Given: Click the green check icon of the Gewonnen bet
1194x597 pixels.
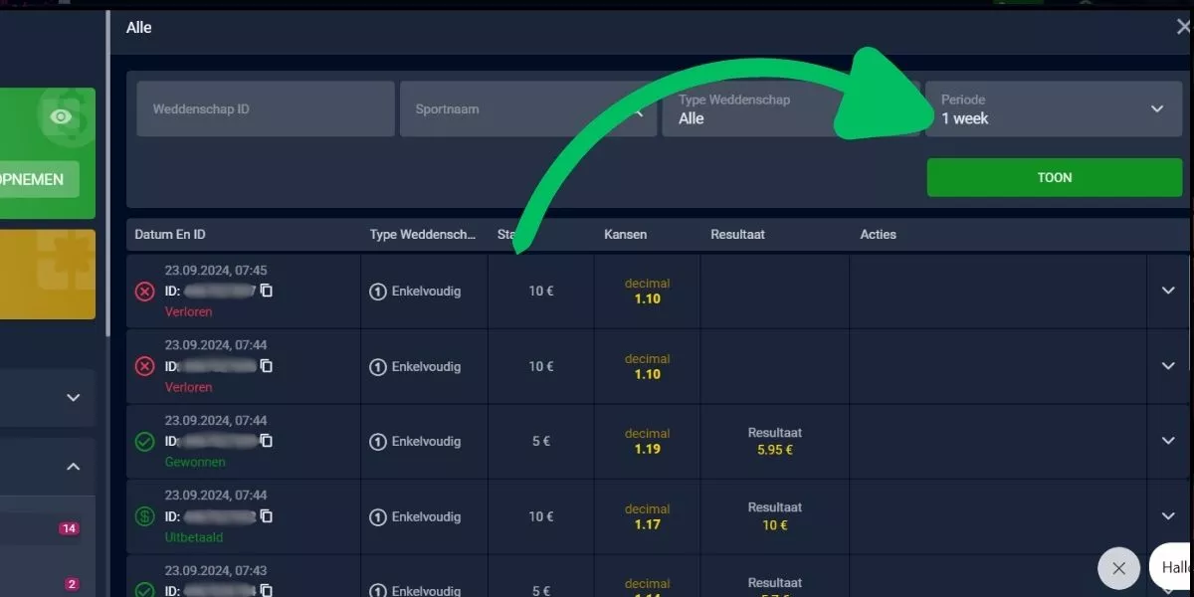Looking at the screenshot, I should (x=144, y=442).
